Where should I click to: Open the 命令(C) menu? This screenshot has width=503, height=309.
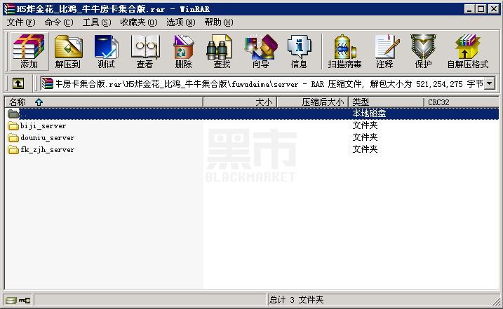pos(59,22)
